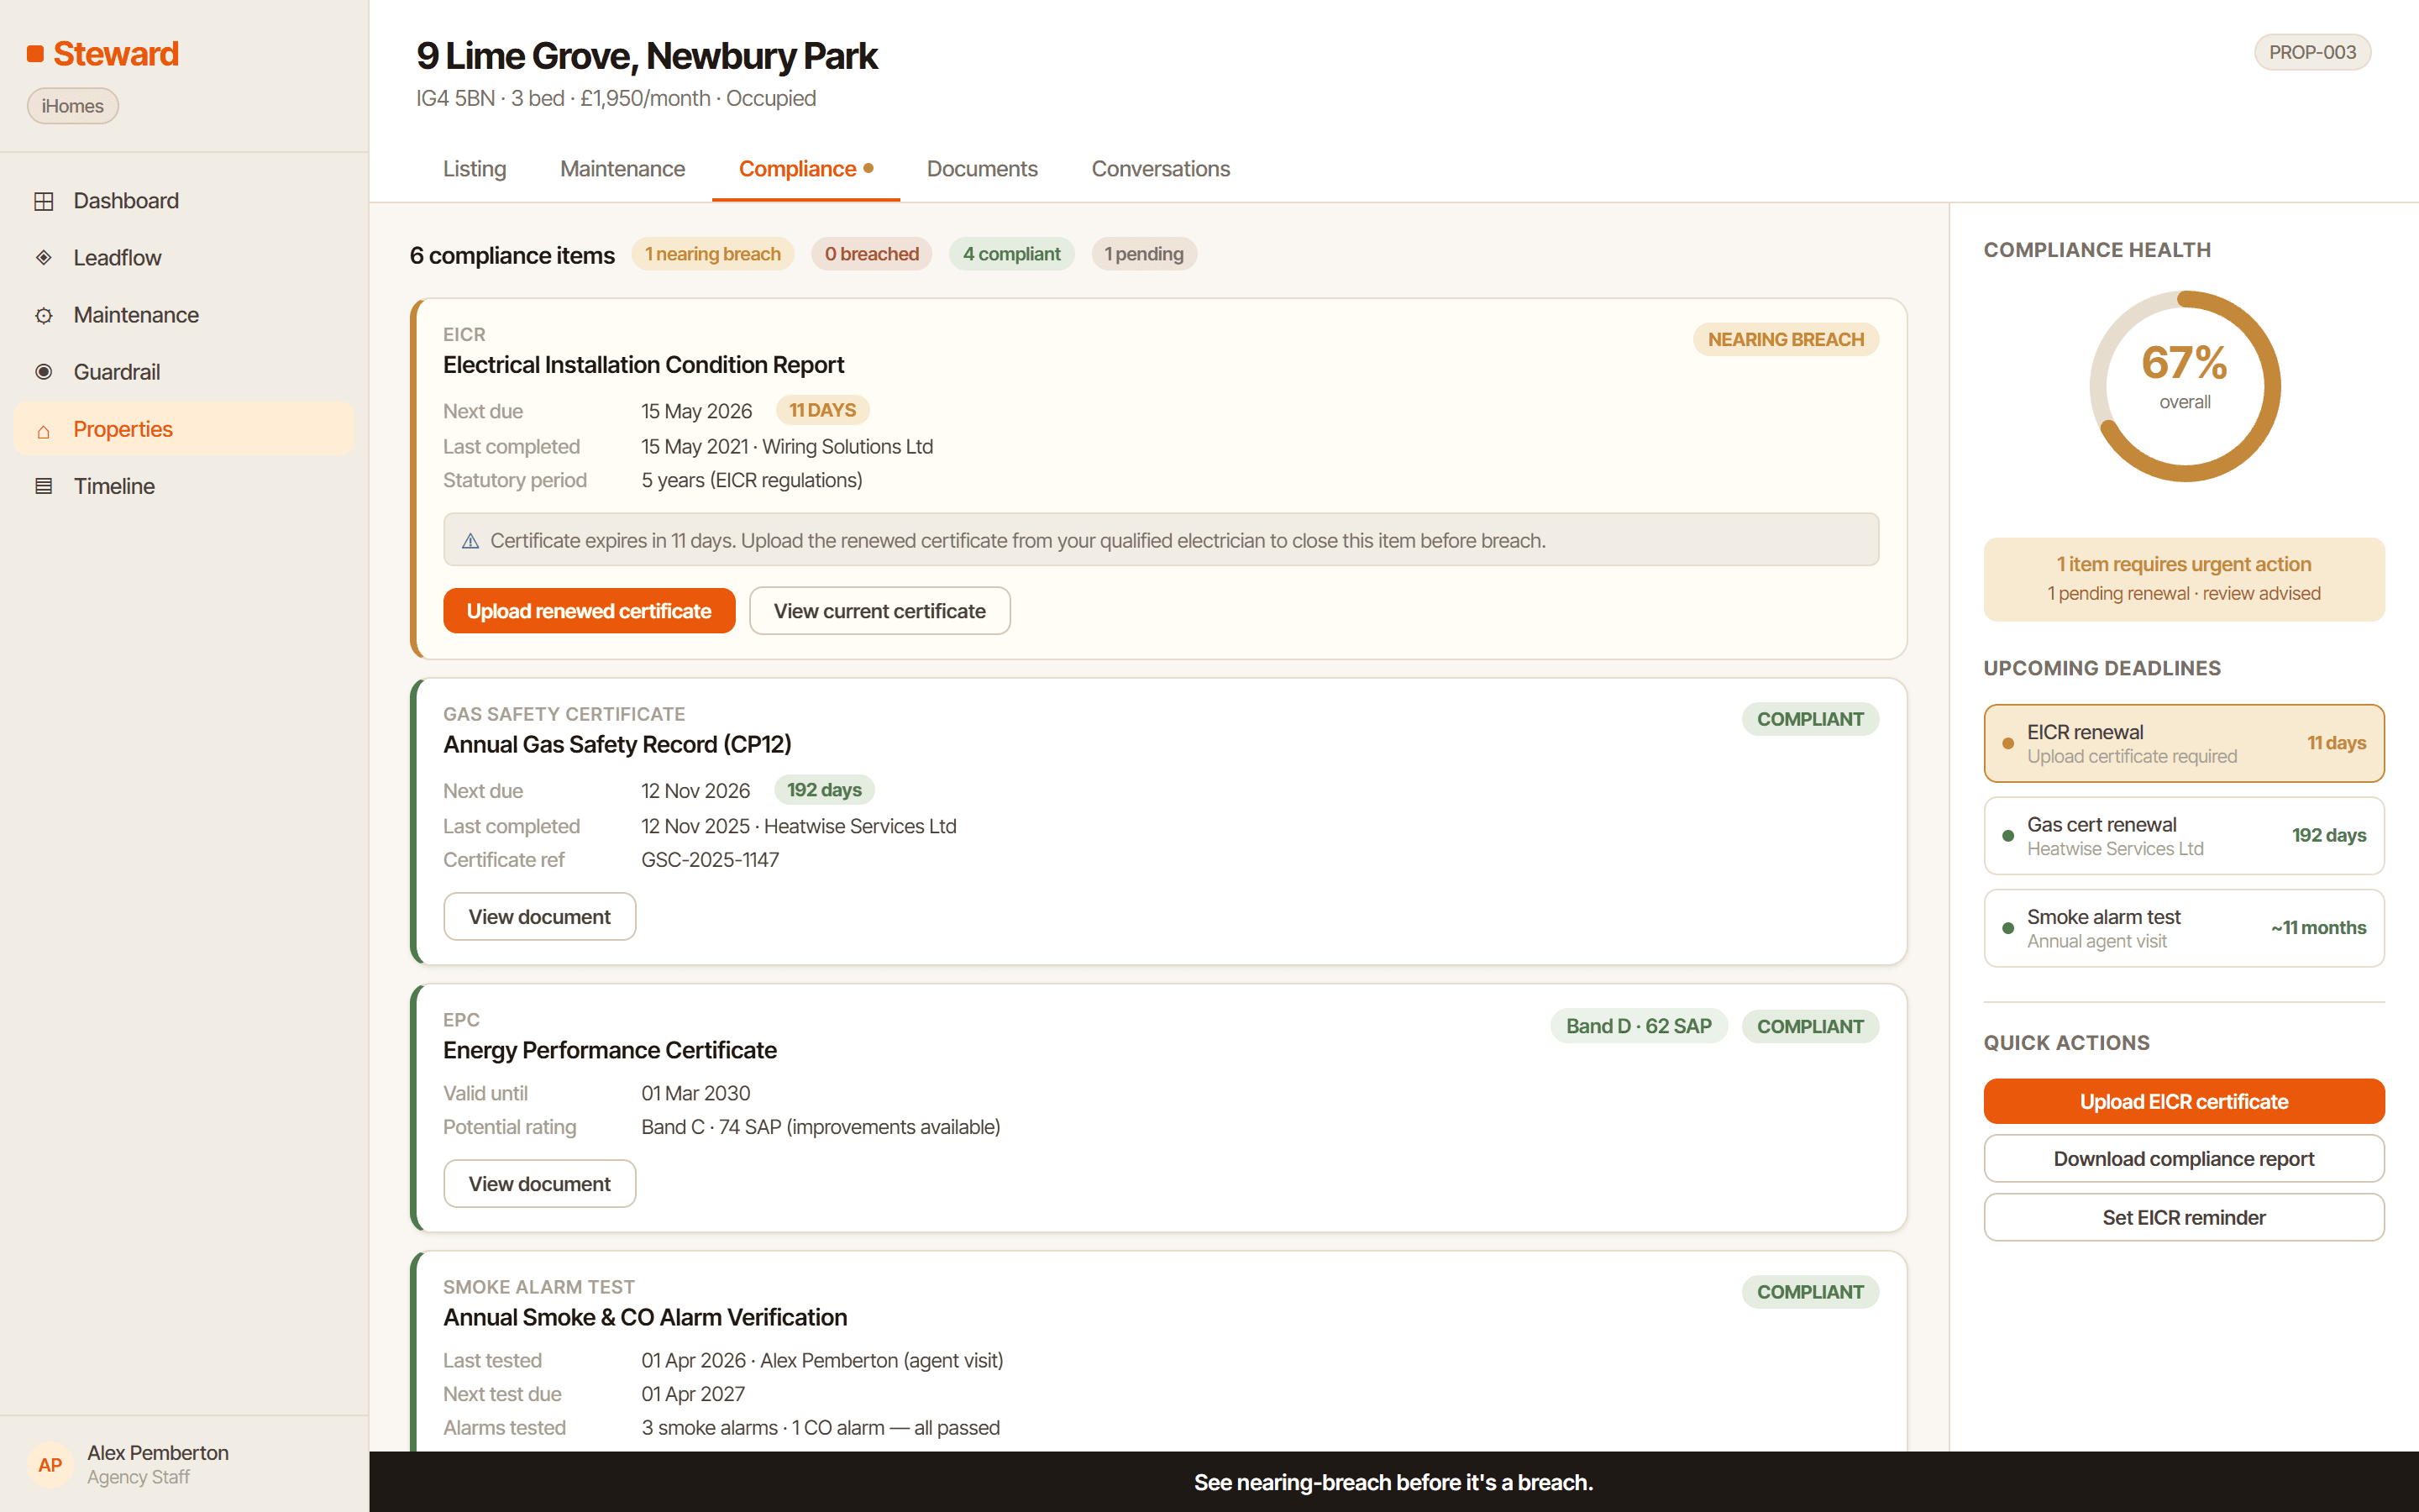Click the Maintenance gear icon in sidebar
Image resolution: width=2419 pixels, height=1512 pixels.
click(44, 315)
